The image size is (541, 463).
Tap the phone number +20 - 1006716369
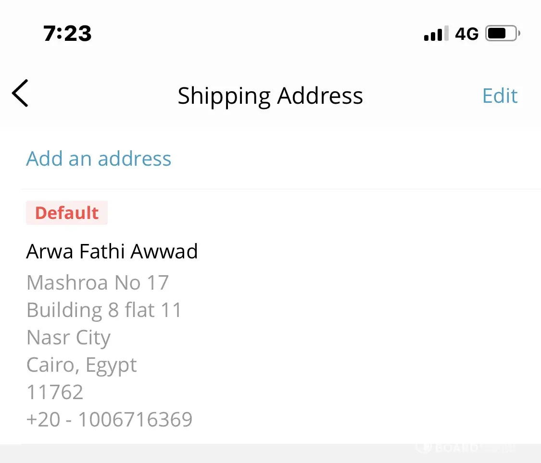109,419
